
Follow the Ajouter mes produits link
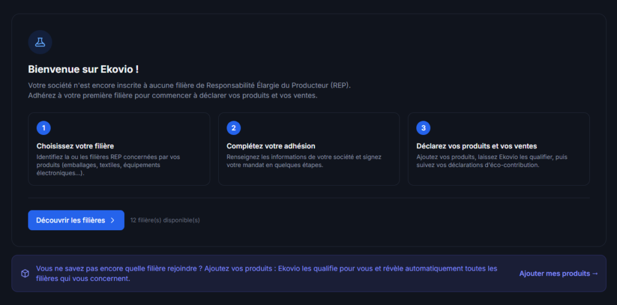click(x=559, y=274)
